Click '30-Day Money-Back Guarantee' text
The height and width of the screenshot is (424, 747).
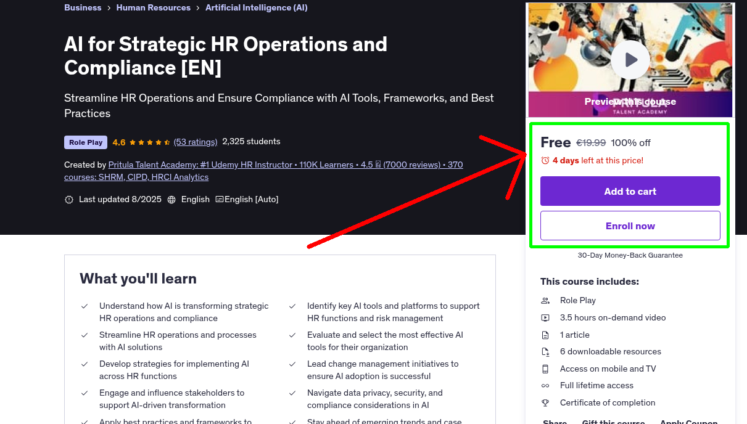click(630, 255)
